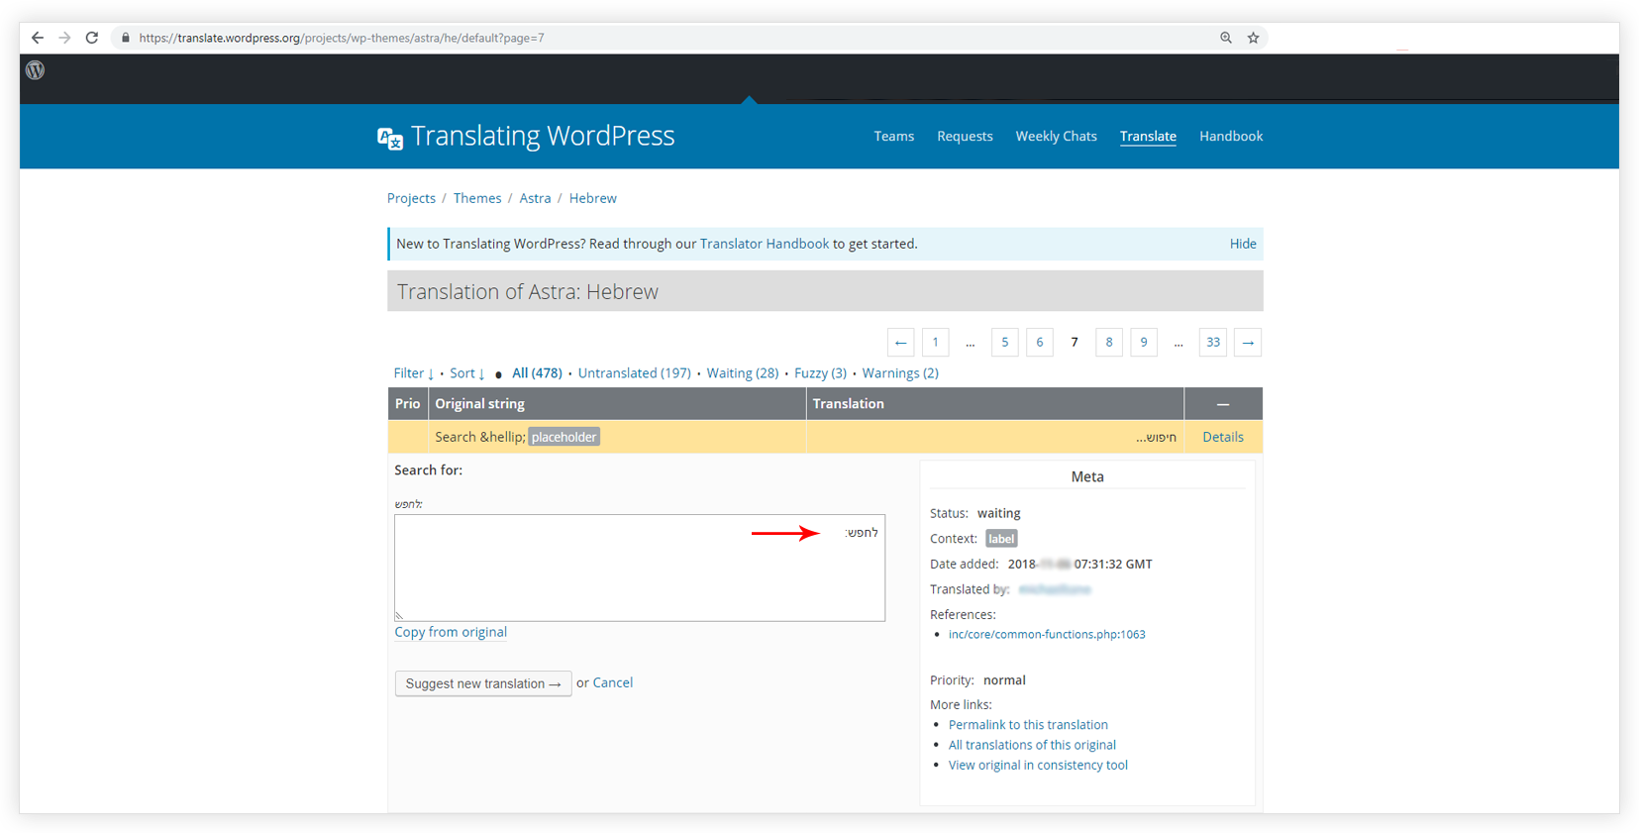Screen dimensions: 1639x833
Task: Bookmark page with star icon
Action: click(1253, 38)
